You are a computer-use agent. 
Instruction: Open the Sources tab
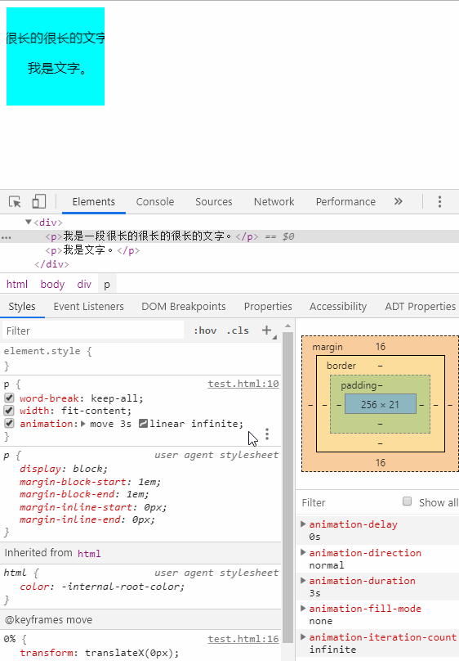[214, 201]
